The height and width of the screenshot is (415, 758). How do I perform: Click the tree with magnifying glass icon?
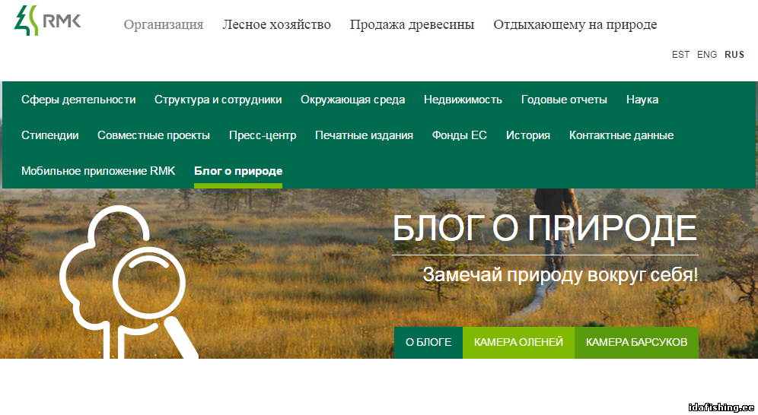(x=129, y=282)
